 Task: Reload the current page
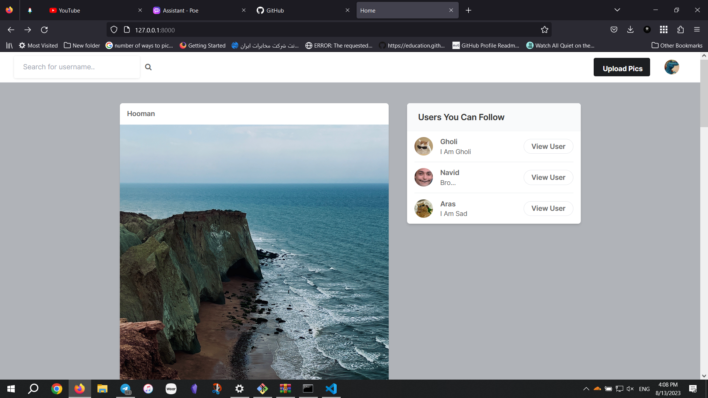tap(44, 29)
